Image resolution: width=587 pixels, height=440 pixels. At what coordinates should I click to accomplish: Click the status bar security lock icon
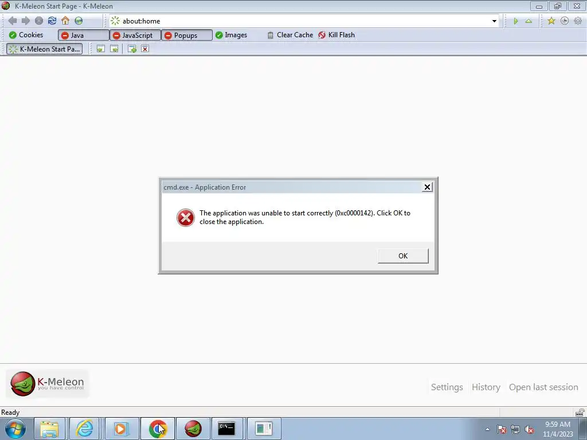(580, 412)
